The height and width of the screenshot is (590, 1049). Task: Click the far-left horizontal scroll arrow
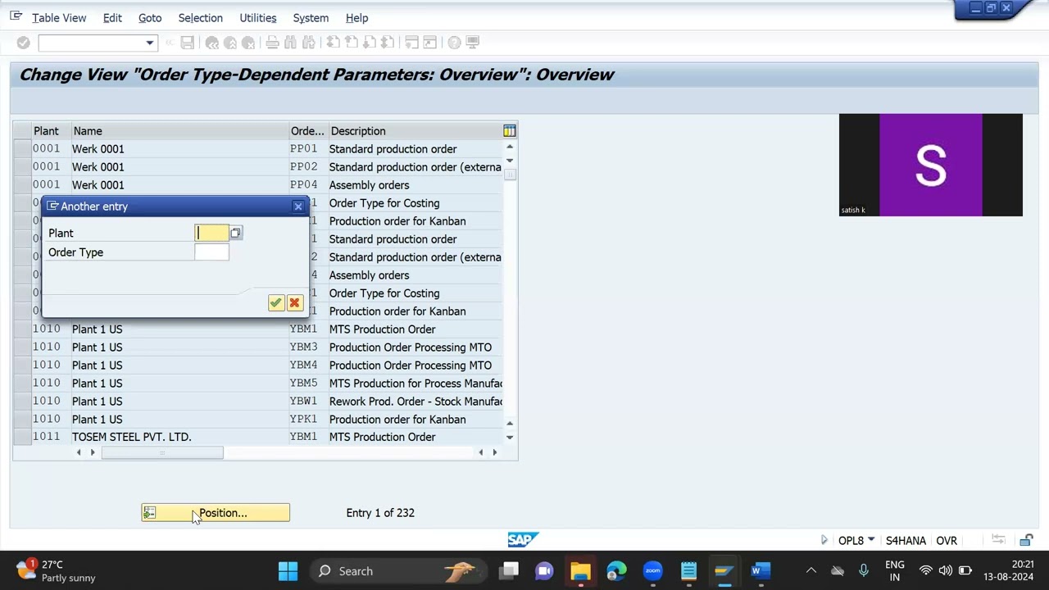coord(79,452)
